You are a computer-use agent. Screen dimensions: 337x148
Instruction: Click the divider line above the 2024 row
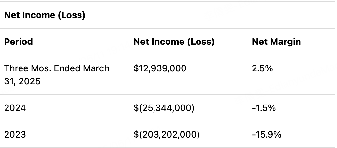coord(168,94)
